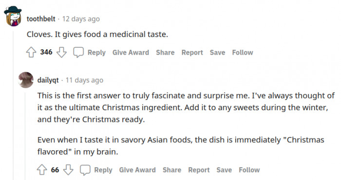Downvote dailyqt's reply
Screen dimensions: 341x180
68,170
